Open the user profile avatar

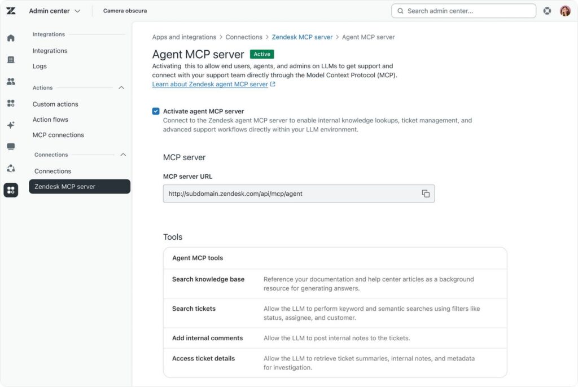click(565, 11)
